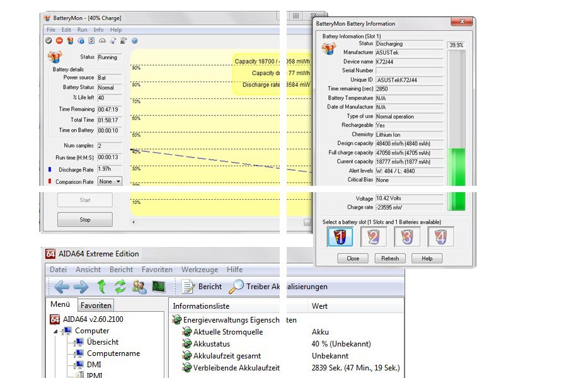567x378 pixels.
Task: Click the green refresh arrows in AIDA64
Action: coord(120,287)
